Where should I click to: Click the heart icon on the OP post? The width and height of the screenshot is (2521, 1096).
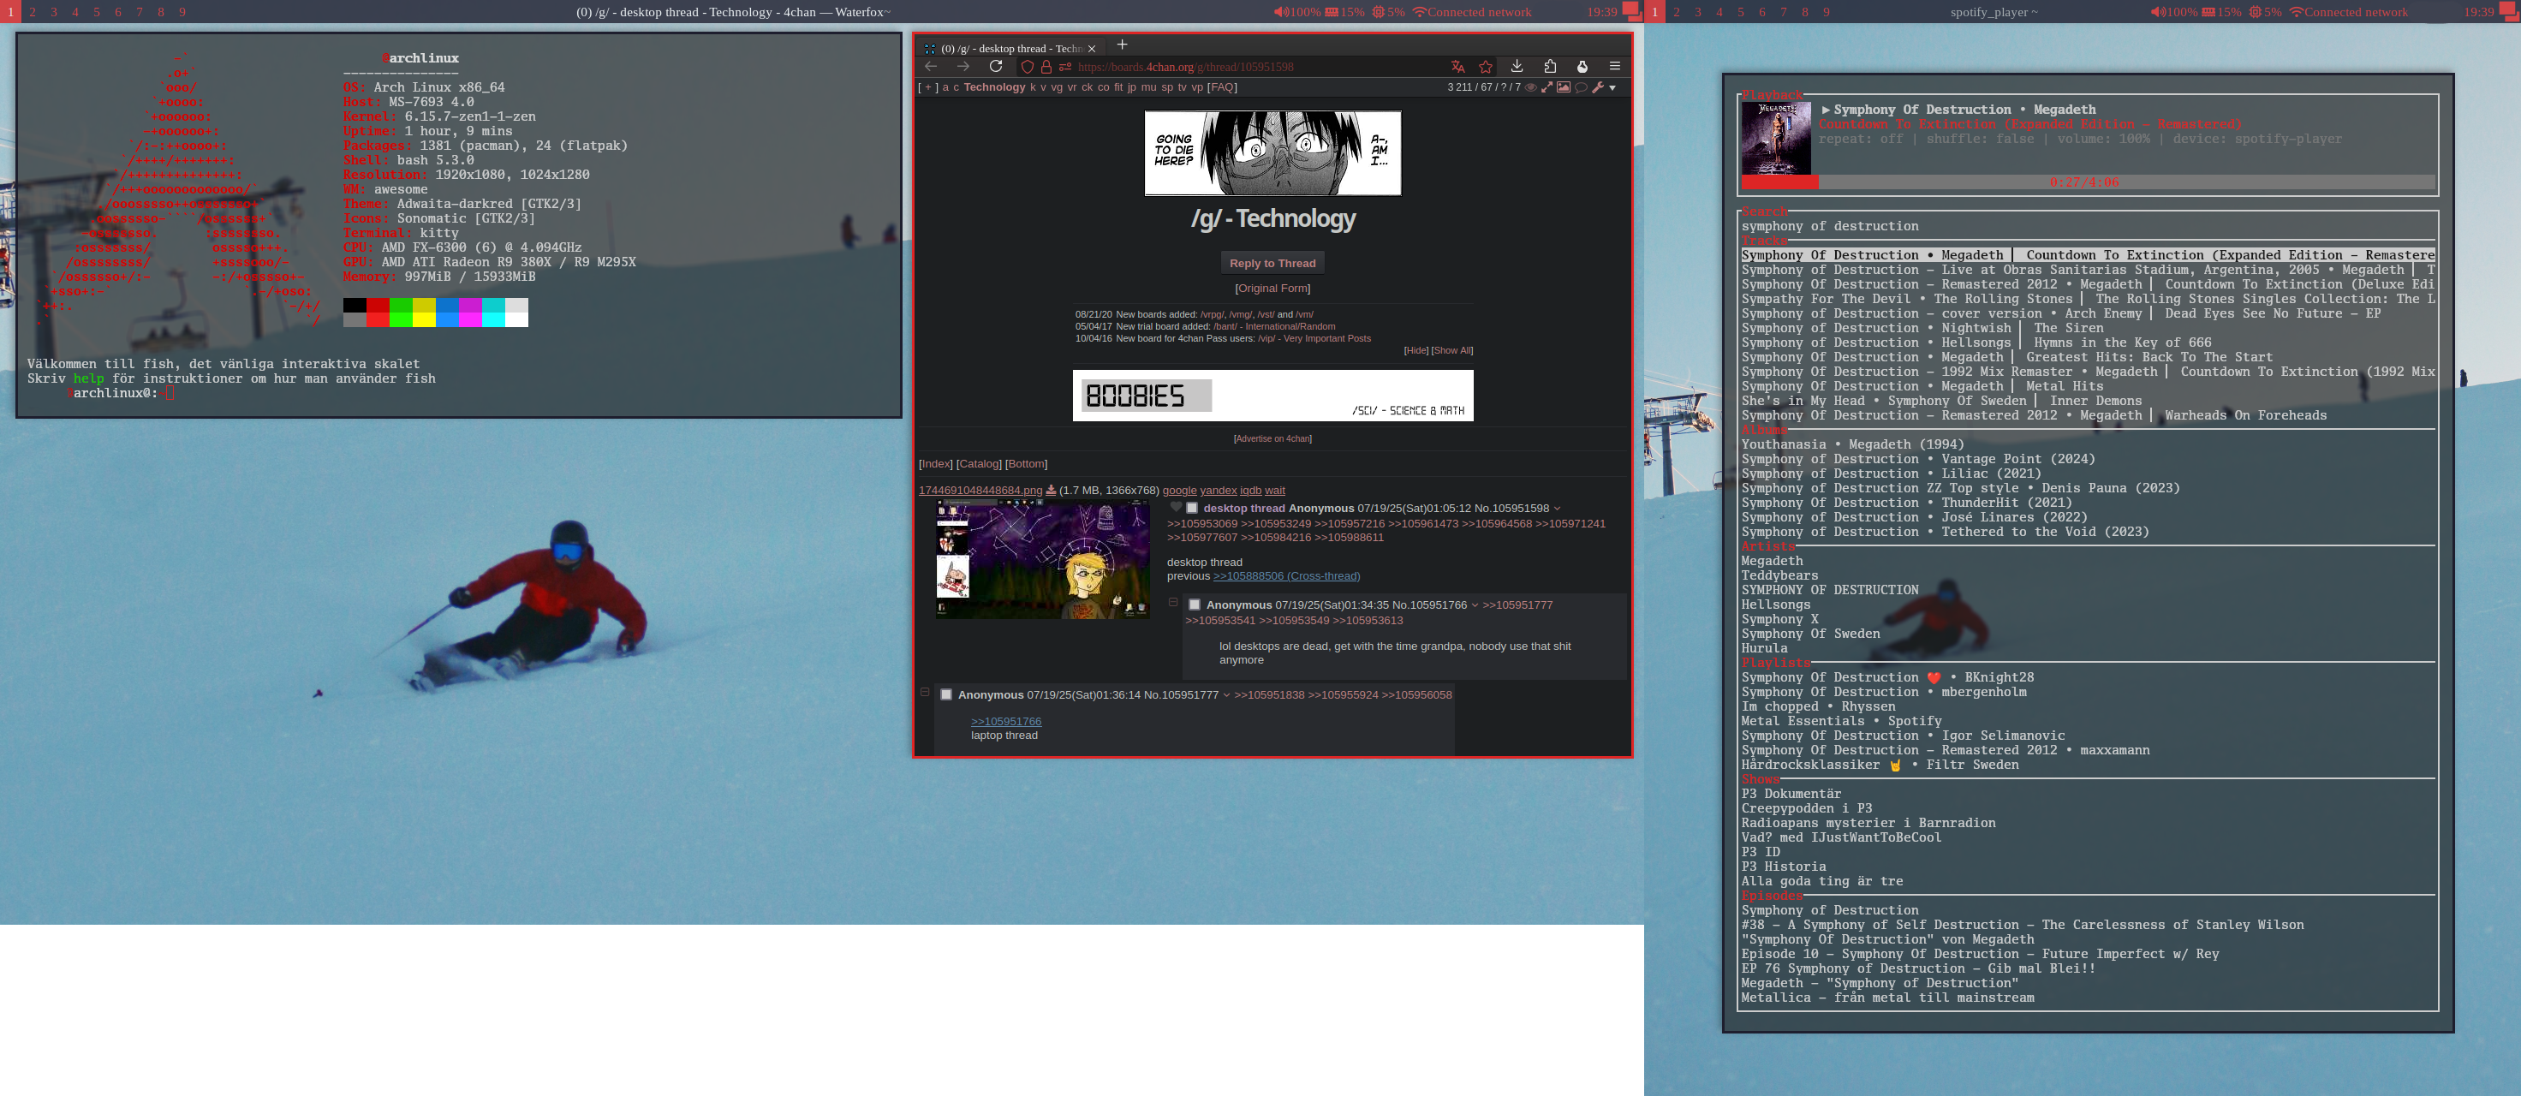pos(1176,508)
